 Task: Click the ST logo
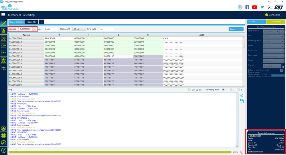click(279, 7)
